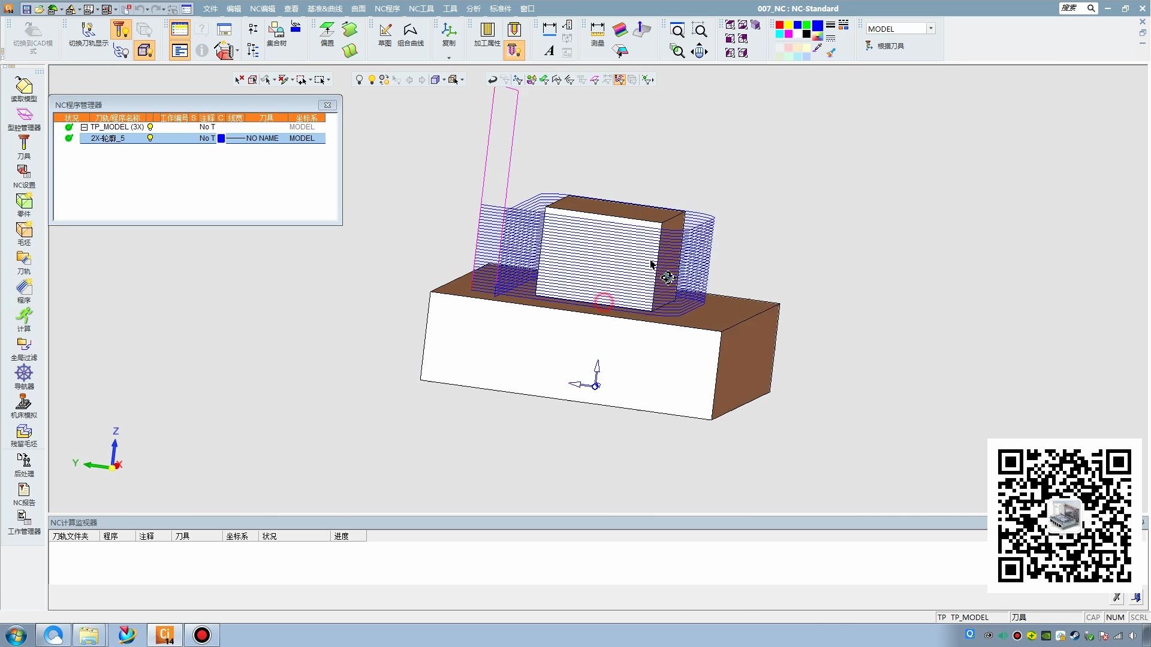Image resolution: width=1151 pixels, height=647 pixels.
Task: Click the 测量 measure toolbar icon
Action: pos(597,34)
